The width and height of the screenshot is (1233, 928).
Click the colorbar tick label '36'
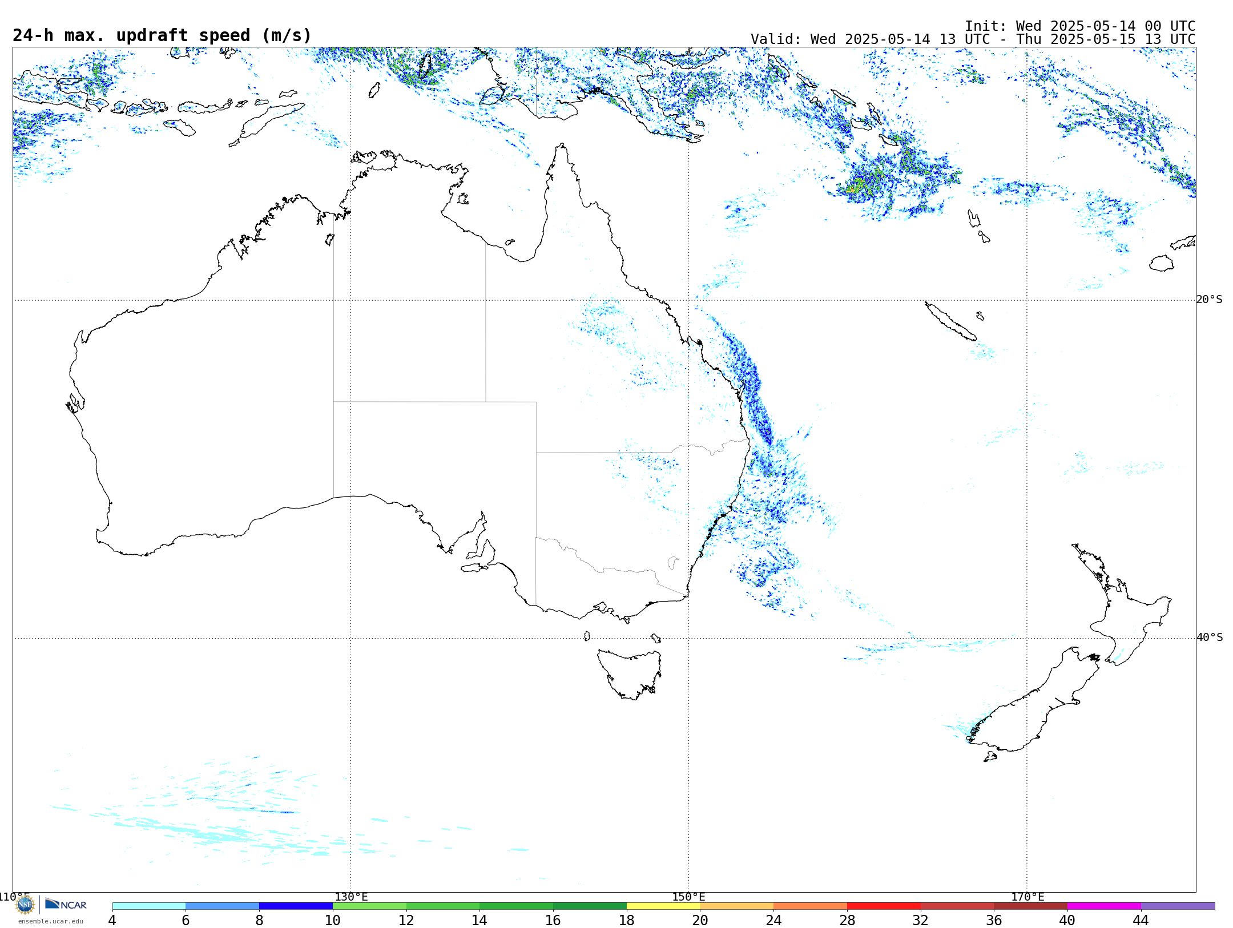point(994,921)
